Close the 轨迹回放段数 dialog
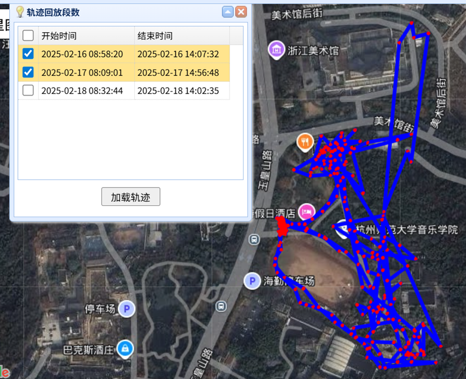 [x=241, y=12]
